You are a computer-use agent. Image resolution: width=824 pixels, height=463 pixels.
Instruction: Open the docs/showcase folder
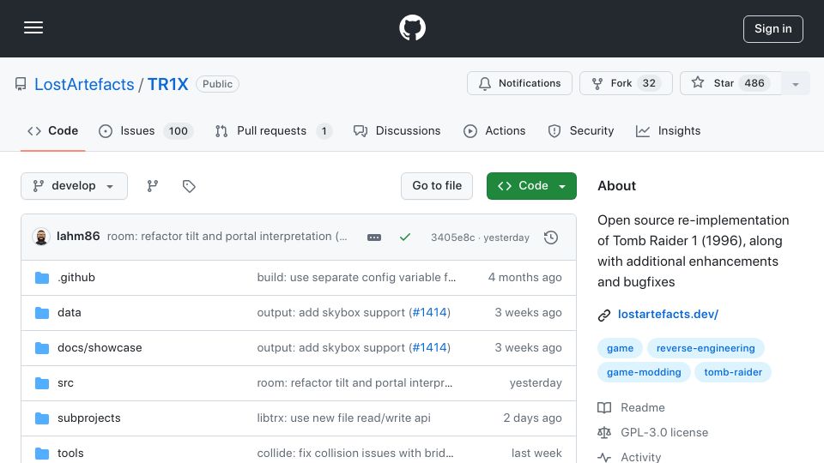coord(100,347)
